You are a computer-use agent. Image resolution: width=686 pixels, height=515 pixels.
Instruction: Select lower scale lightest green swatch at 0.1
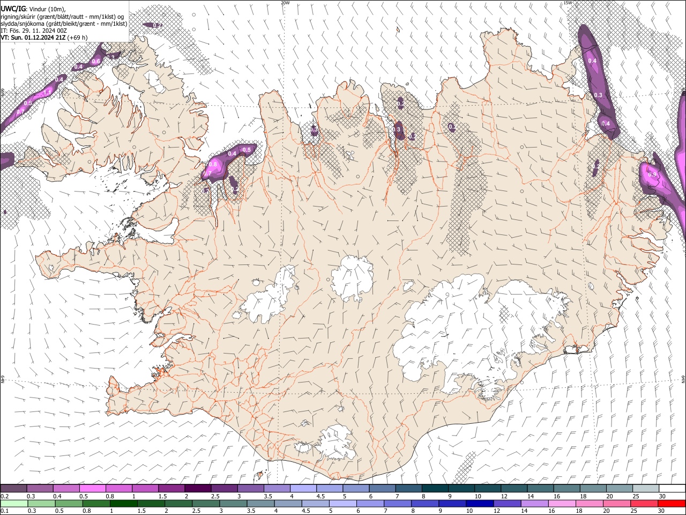pos(13,503)
